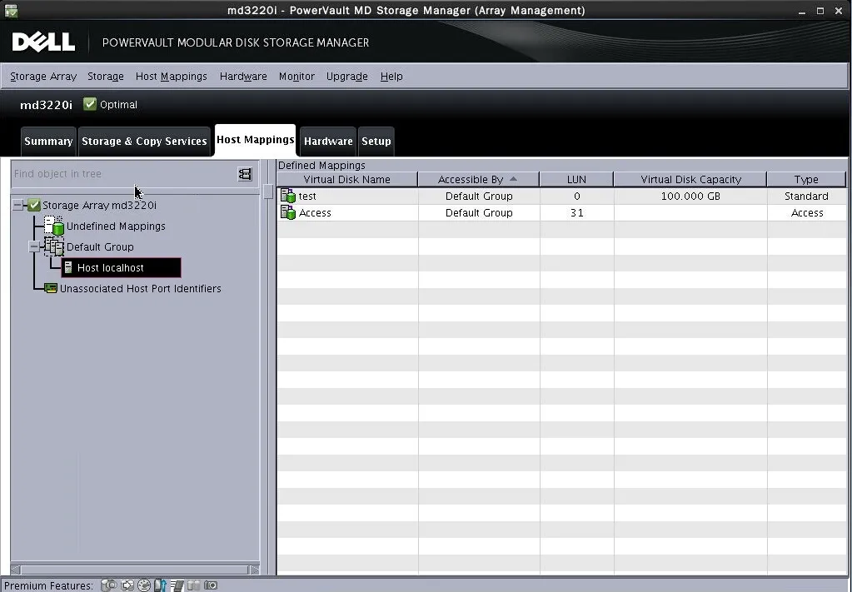
Task: Click the snapshot disk-and-camera premium feature icon
Action: pos(109,585)
